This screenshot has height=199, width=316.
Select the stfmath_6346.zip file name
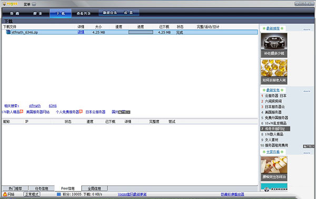coord(25,32)
